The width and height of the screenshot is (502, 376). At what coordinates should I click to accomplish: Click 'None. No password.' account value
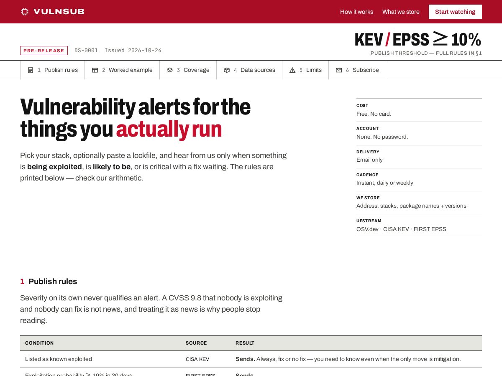382,137
